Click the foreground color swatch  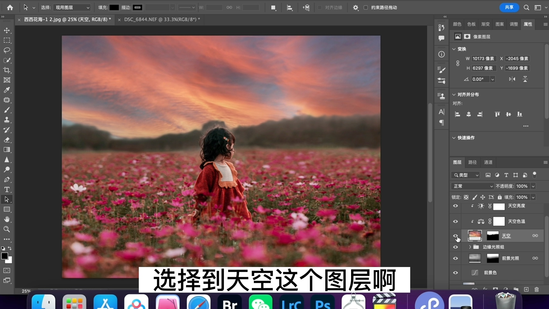(5, 256)
